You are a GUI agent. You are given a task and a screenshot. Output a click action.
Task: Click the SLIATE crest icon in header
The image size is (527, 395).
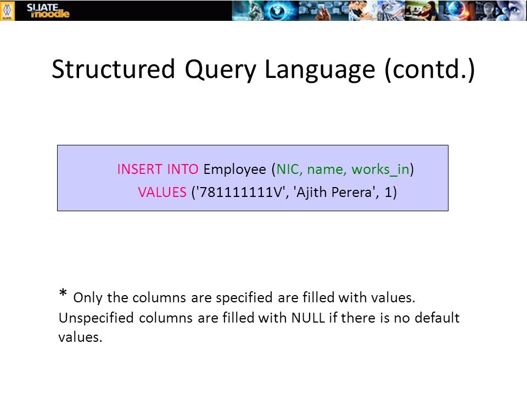pyautogui.click(x=7, y=10)
